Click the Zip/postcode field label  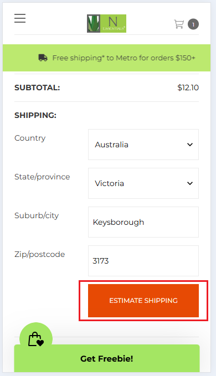39,254
